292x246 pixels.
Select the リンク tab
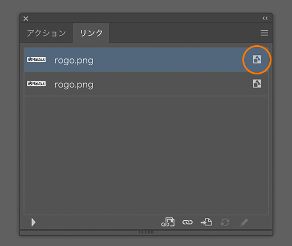tap(91, 33)
